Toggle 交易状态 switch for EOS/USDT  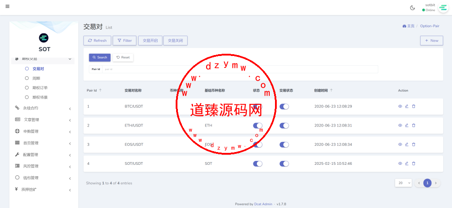tap(284, 145)
